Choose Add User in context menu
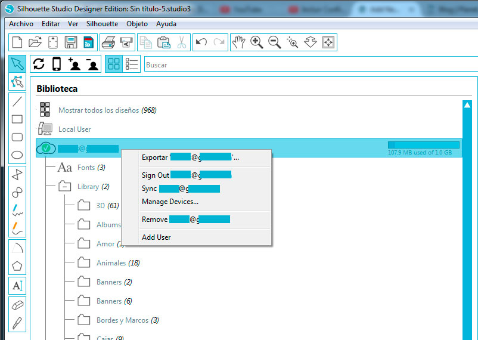Image resolution: width=478 pixels, height=340 pixels. (x=197, y=237)
